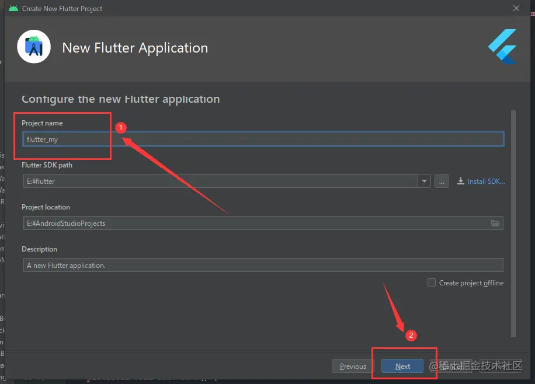Click Configure the new Flutter application text
The width and height of the screenshot is (535, 384).
click(121, 99)
